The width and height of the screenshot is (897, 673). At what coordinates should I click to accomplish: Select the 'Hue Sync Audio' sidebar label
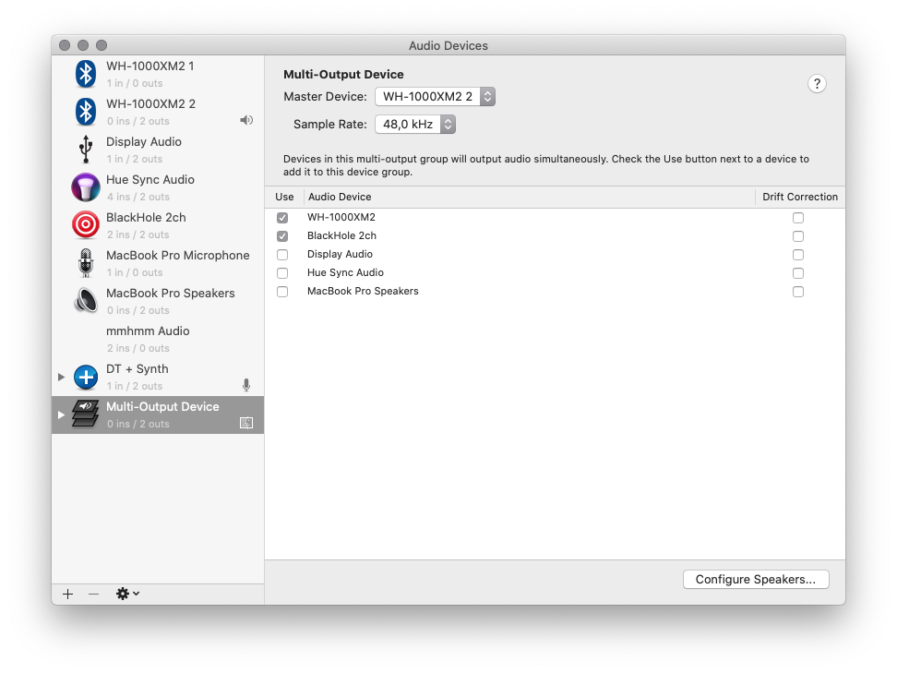pos(150,180)
